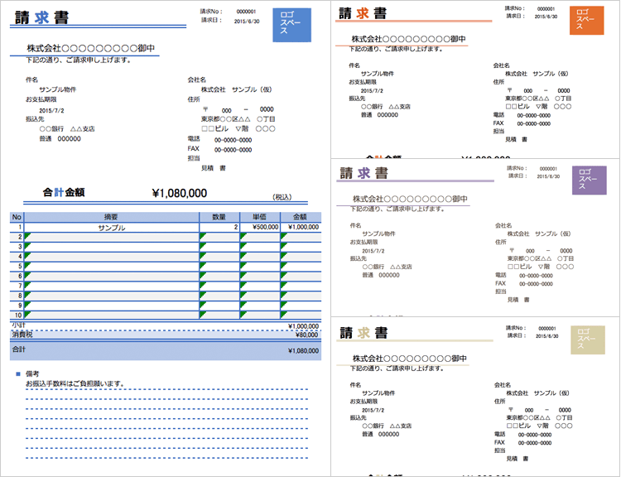Click invoice number 0000001 on the purple invoice
The width and height of the screenshot is (621, 477).
click(x=548, y=169)
